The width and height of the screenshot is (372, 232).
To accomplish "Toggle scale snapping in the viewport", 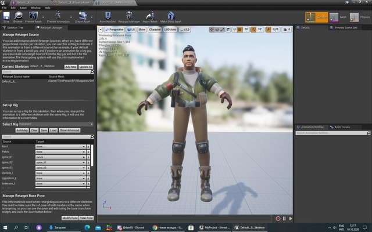I will click(x=269, y=28).
